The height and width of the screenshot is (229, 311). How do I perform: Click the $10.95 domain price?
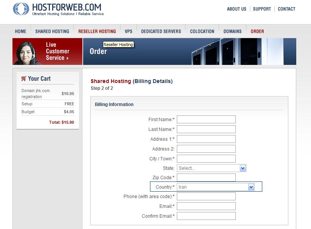(68, 94)
